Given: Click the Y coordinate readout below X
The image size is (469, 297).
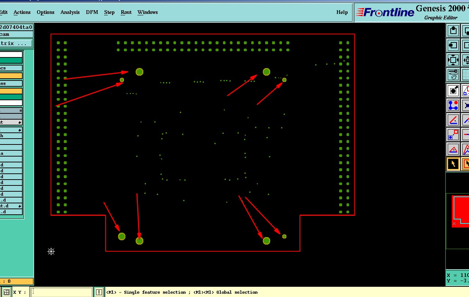Looking at the screenshot, I should (x=458, y=281).
